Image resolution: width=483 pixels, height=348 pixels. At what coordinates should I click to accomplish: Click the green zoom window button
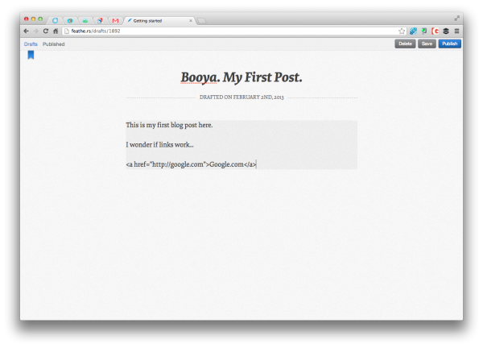coord(40,19)
